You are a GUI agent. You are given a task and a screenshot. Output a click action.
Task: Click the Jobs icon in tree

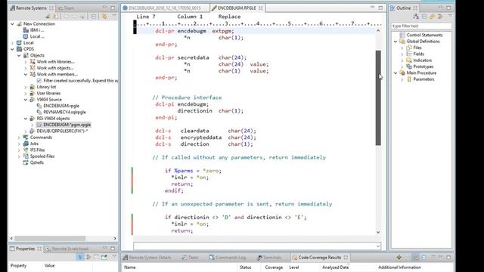[x=26, y=144]
